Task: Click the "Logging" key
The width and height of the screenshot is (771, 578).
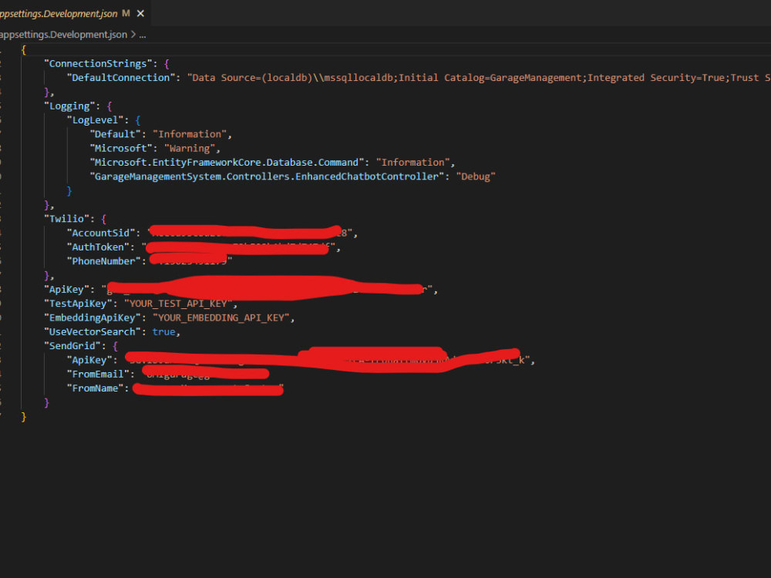Action: tap(70, 106)
